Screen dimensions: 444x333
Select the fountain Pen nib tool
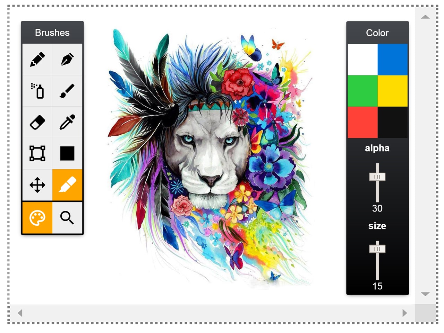coord(67,59)
